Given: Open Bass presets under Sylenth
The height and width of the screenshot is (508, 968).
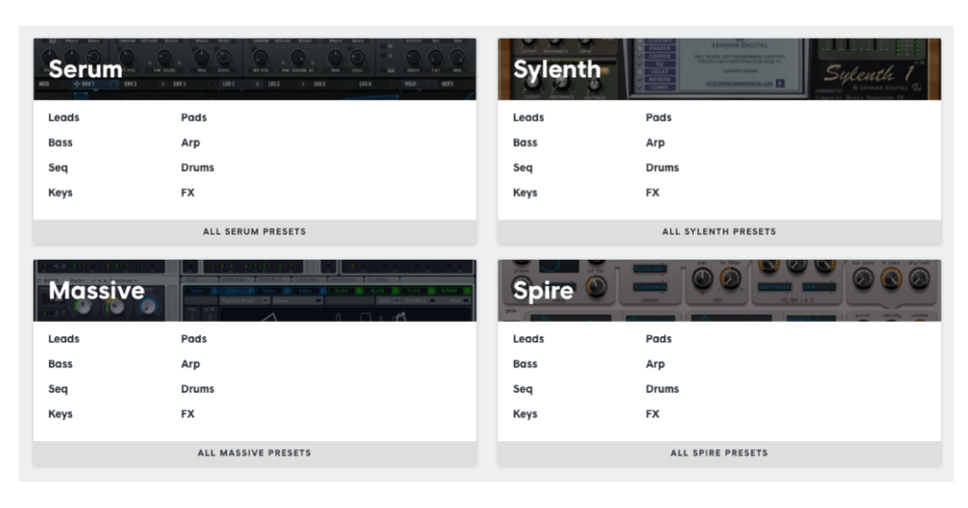Looking at the screenshot, I should [x=526, y=143].
